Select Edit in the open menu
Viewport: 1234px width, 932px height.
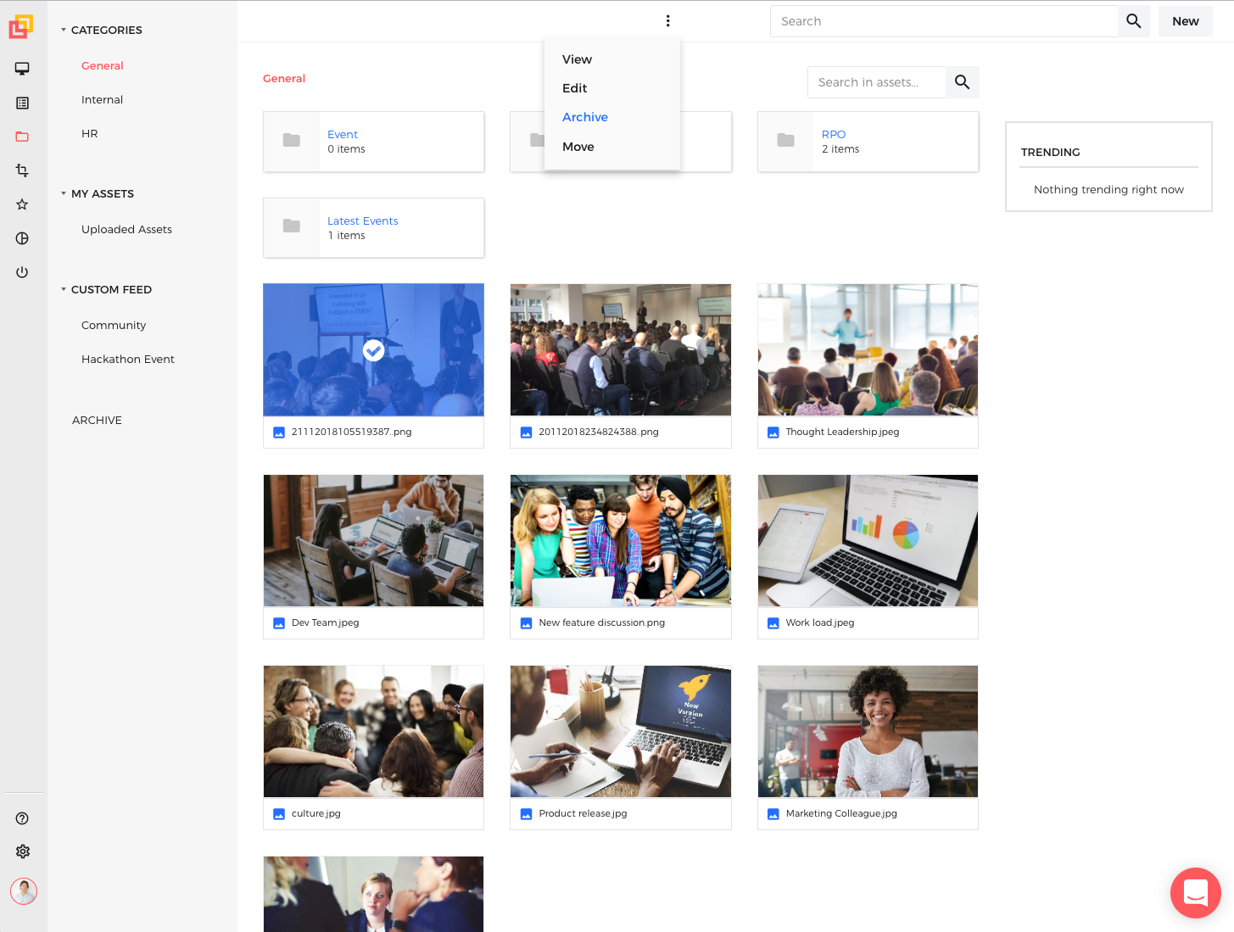[574, 88]
